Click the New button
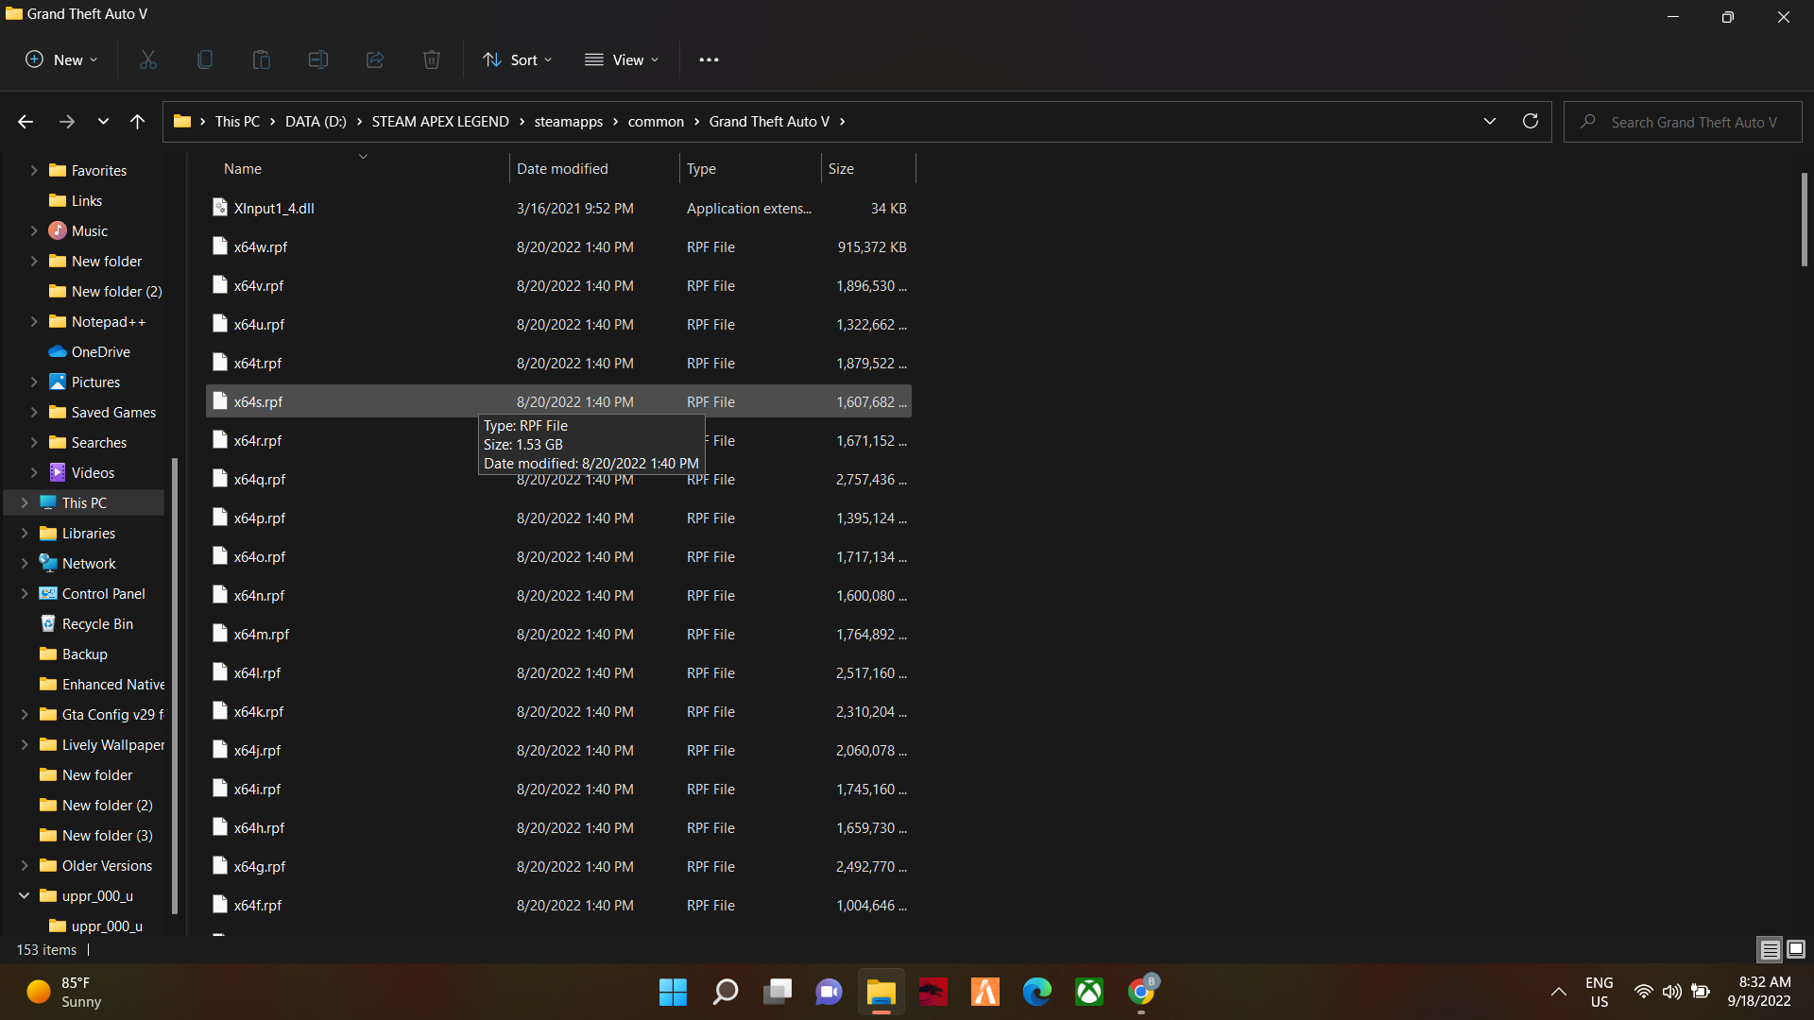 tap(61, 59)
